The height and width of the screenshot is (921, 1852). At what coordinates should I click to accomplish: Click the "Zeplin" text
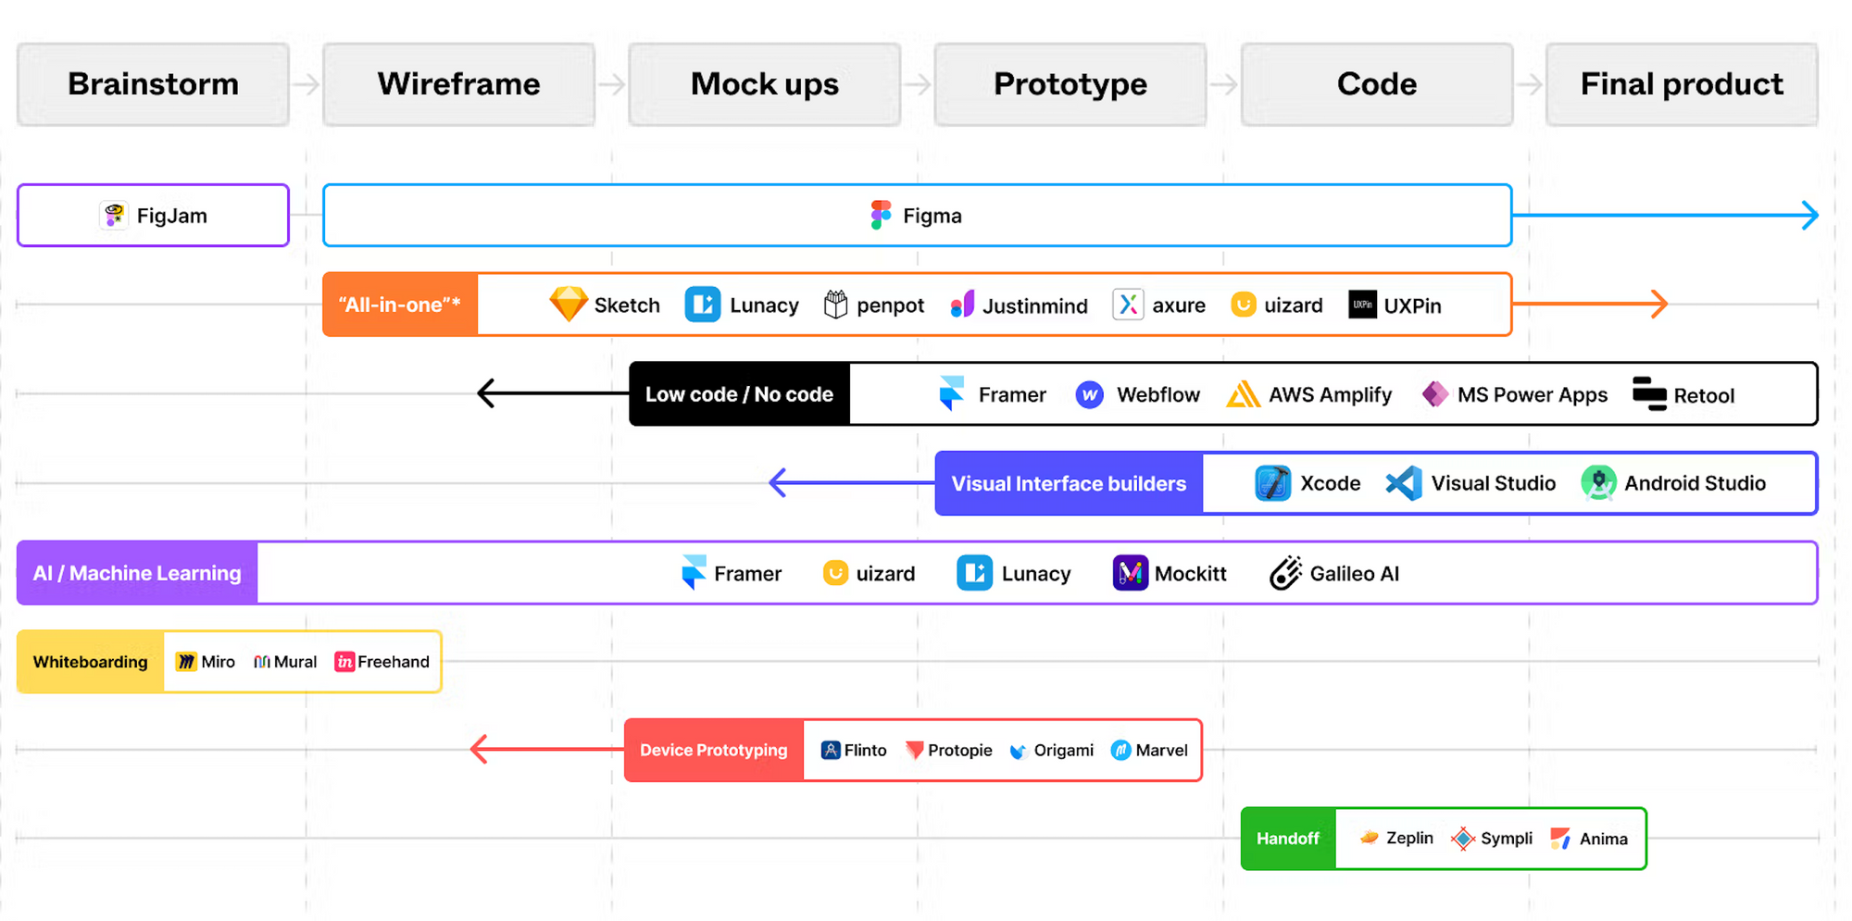[x=1409, y=839]
